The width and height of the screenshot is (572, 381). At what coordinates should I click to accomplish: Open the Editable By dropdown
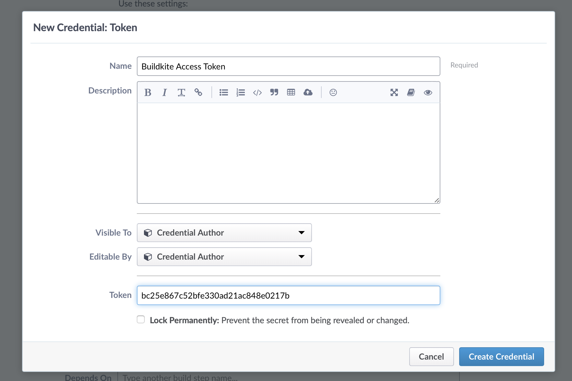point(224,257)
